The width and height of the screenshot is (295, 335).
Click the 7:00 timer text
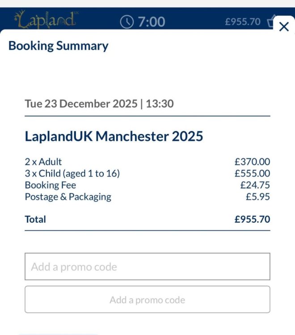[152, 22]
